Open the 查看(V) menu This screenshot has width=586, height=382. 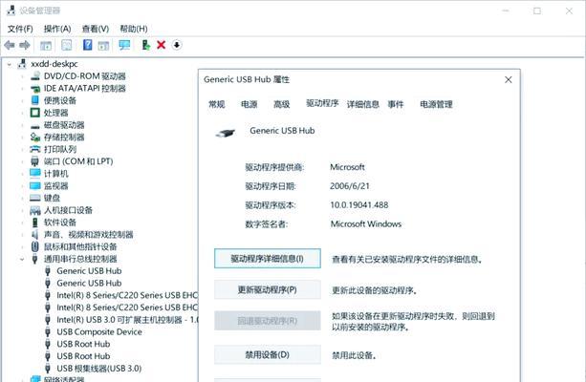coord(96,29)
